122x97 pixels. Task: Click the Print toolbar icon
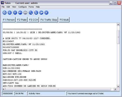[5, 13]
